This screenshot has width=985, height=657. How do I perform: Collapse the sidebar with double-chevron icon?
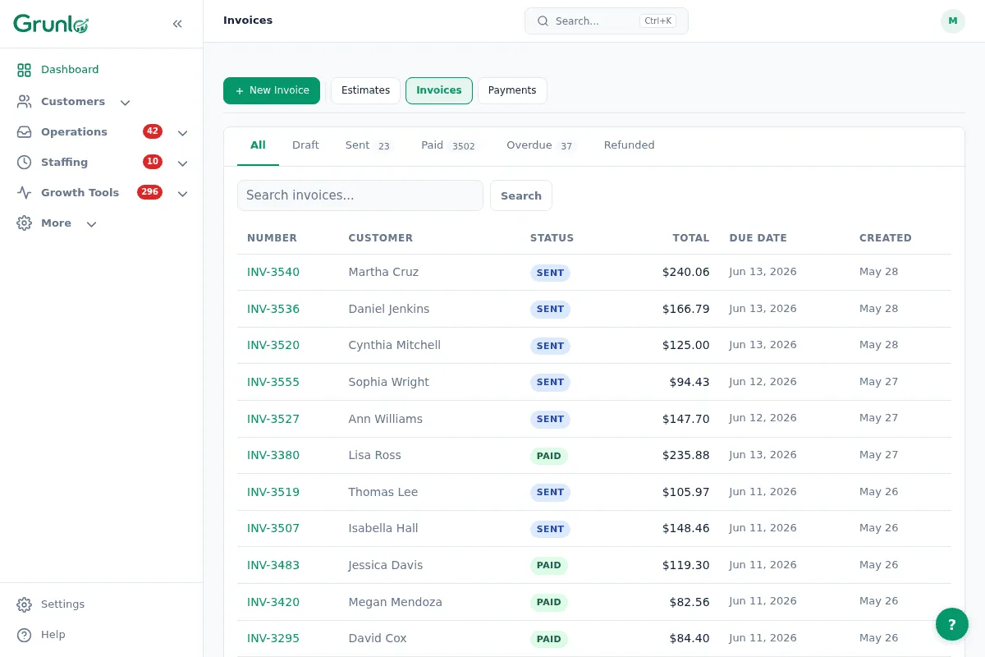click(x=177, y=24)
